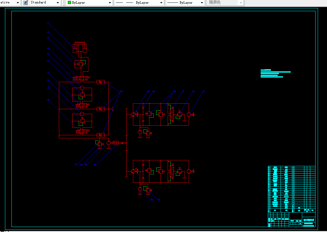327x232 pixels.
Task: Expand the ByLayer color control dropdown
Action: pyautogui.click(x=110, y=3)
